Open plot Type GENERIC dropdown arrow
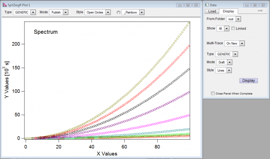This screenshot has height=159, width=270. (33, 12)
